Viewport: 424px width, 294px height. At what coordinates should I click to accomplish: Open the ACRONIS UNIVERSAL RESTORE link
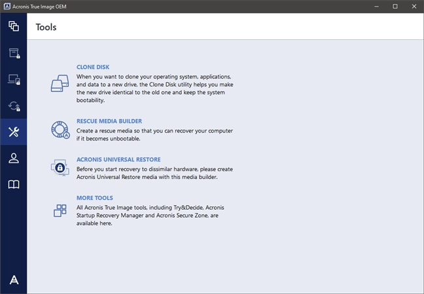pos(118,159)
